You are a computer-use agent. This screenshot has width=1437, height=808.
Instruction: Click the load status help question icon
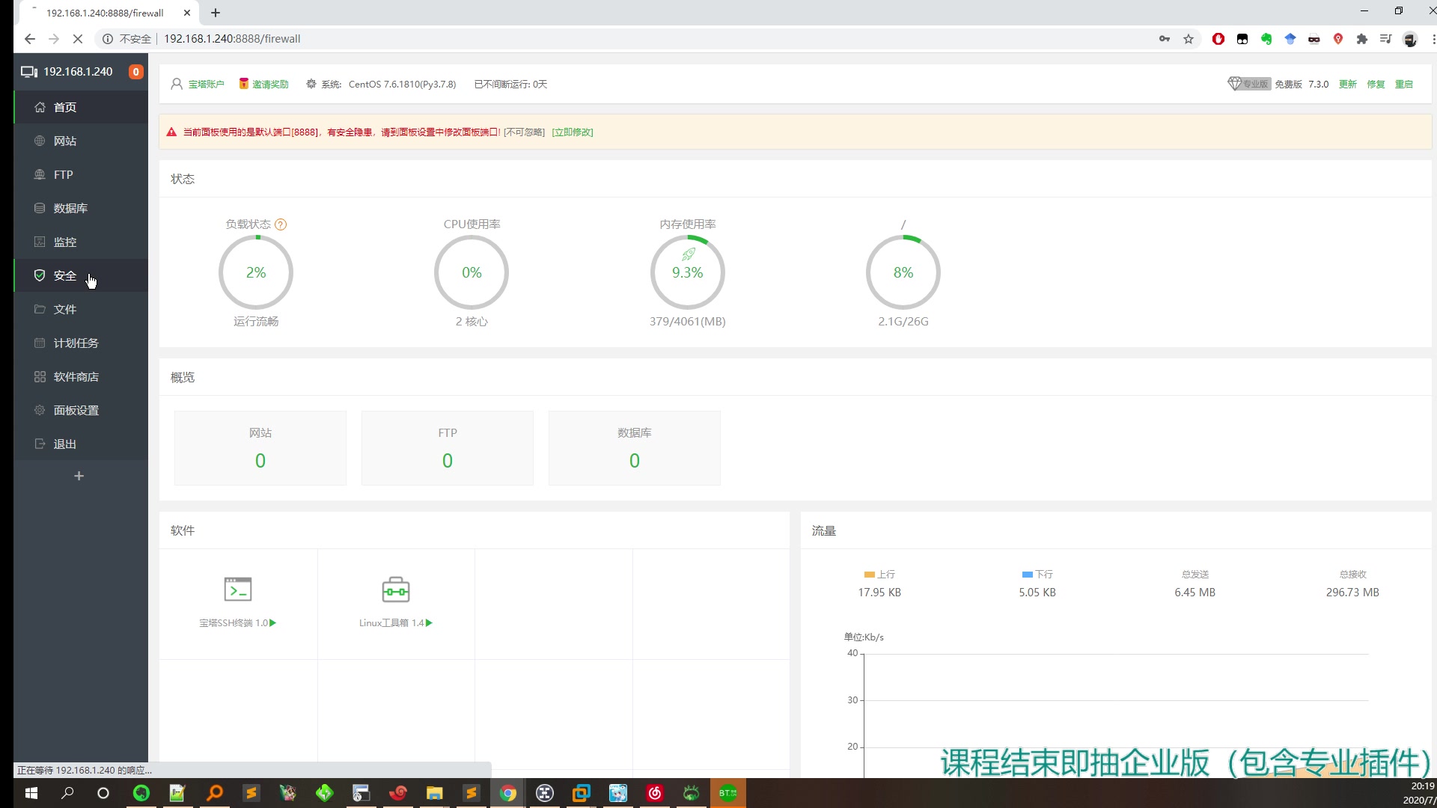click(x=281, y=224)
